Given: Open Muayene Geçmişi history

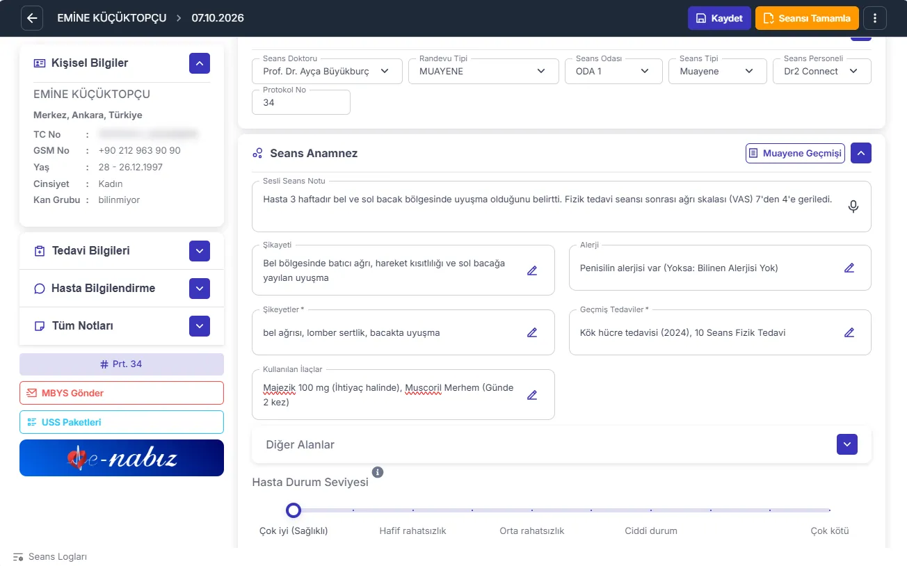Looking at the screenshot, I should [x=795, y=153].
